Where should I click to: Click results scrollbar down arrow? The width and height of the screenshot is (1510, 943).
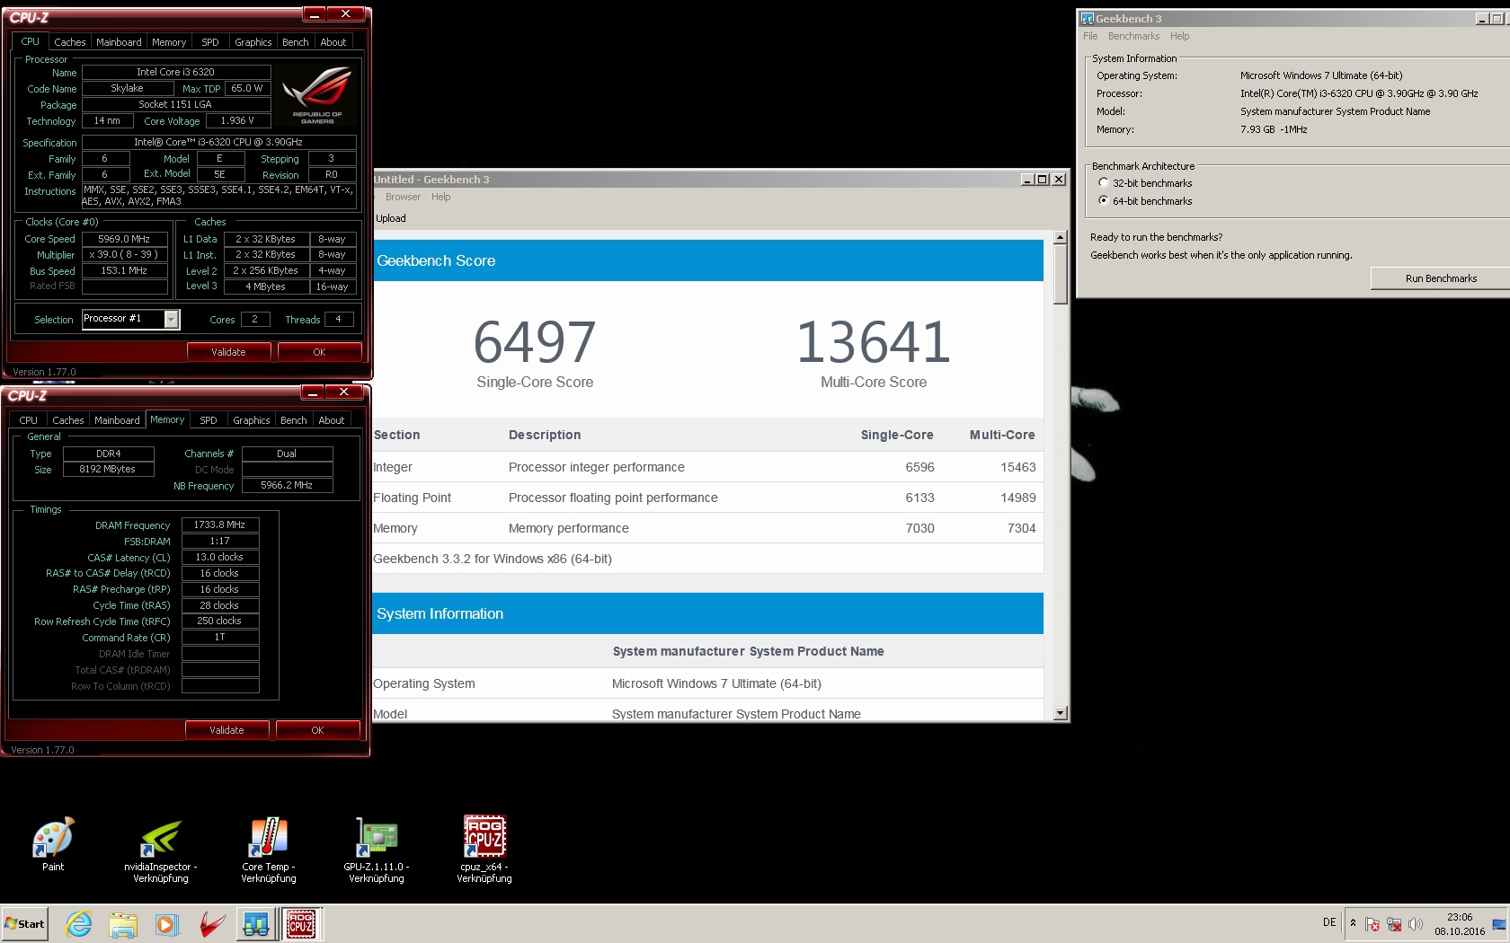(1061, 713)
